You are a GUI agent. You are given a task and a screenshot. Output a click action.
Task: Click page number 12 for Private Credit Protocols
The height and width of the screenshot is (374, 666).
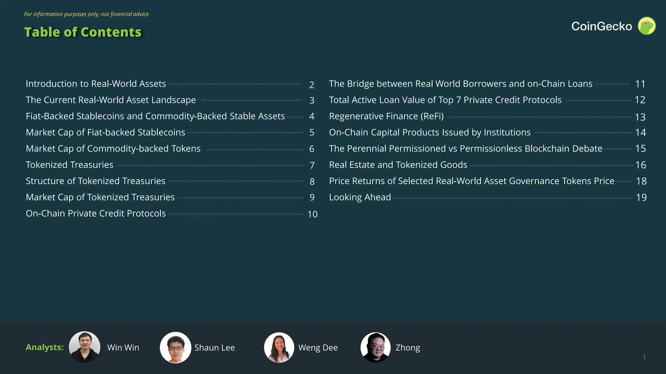tap(640, 100)
